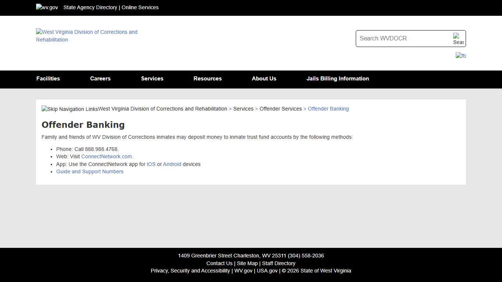Viewport: 502px width, 282px height.
Task: Click the Skip Navigation Links image
Action: pyautogui.click(x=70, y=109)
